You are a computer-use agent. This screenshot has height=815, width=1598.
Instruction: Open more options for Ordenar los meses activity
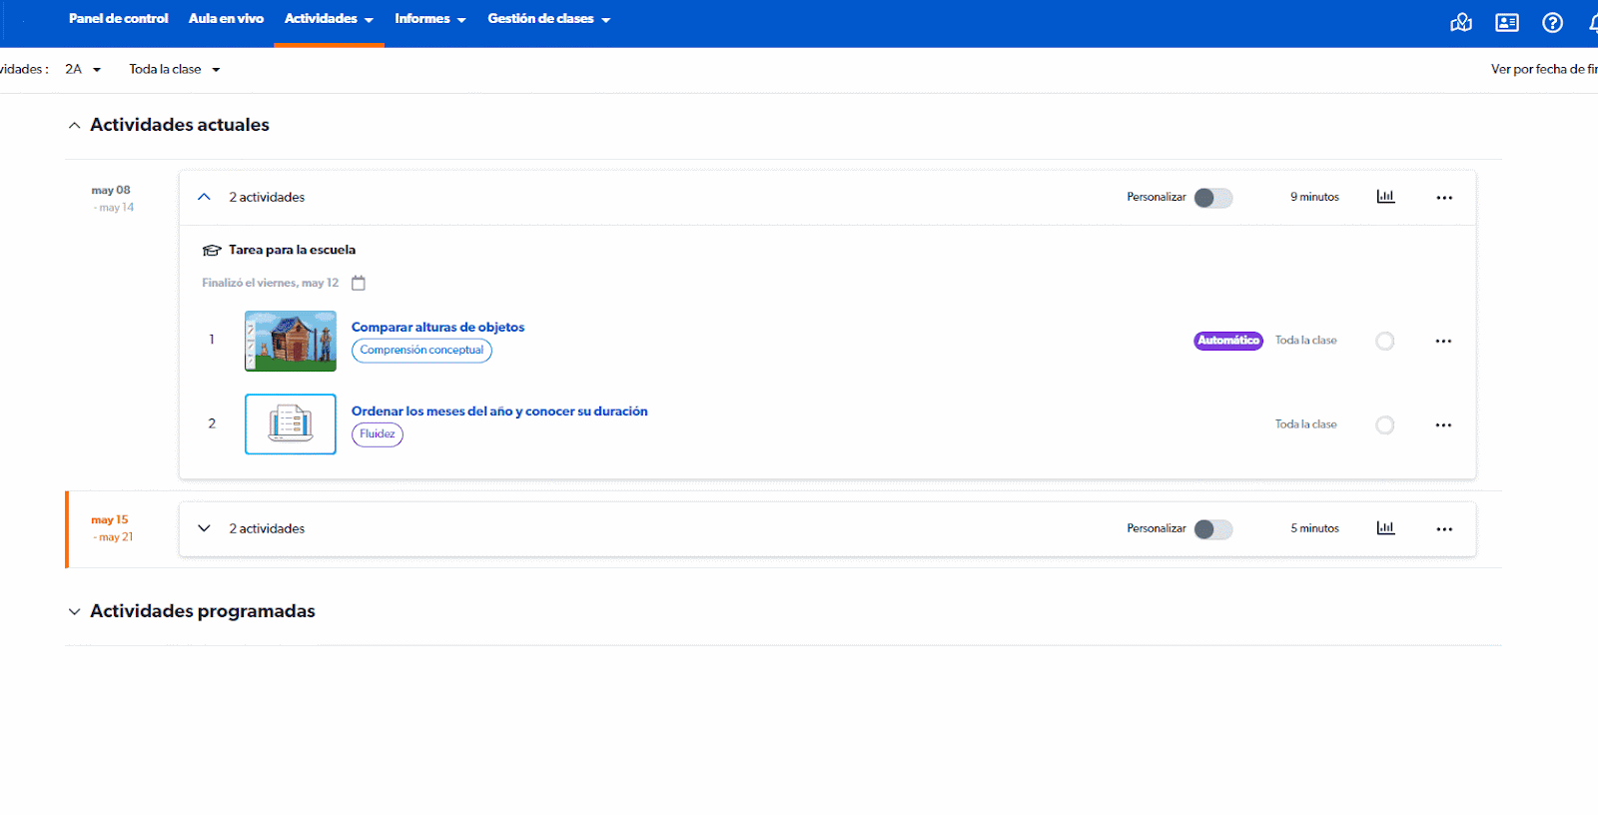coord(1443,425)
